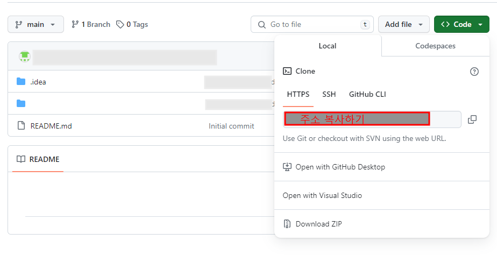Click the clone URL text field
Screen dimensions: 497x269
tap(372, 119)
